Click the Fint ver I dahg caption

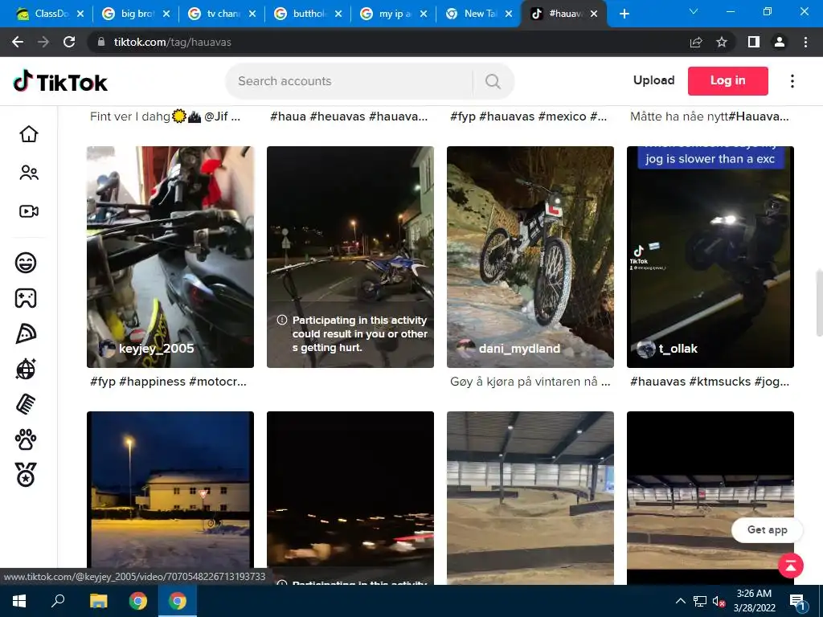(x=165, y=116)
